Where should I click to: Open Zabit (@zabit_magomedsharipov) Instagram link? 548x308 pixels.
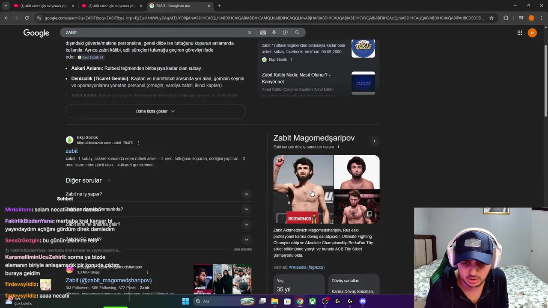109,281
